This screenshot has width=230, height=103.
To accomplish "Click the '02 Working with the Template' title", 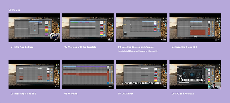I will [80, 47].
